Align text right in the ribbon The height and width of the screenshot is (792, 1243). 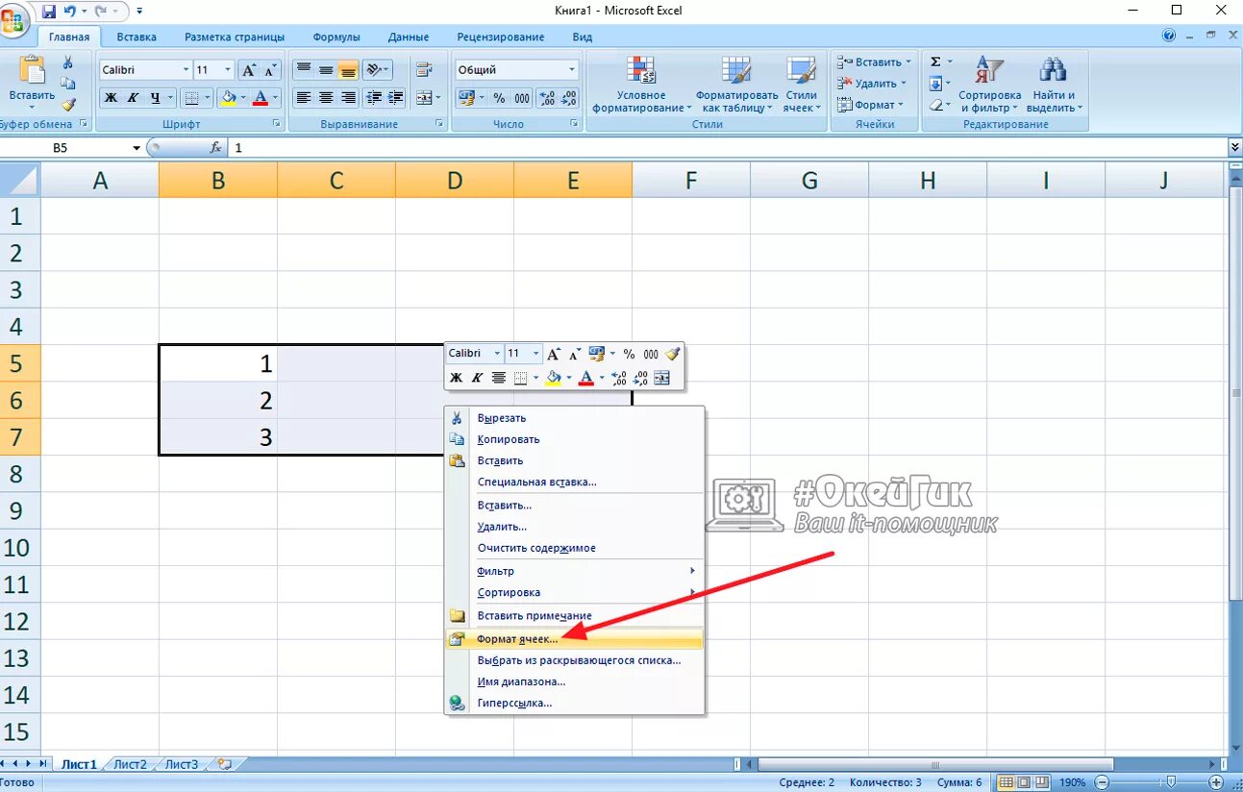tap(348, 97)
